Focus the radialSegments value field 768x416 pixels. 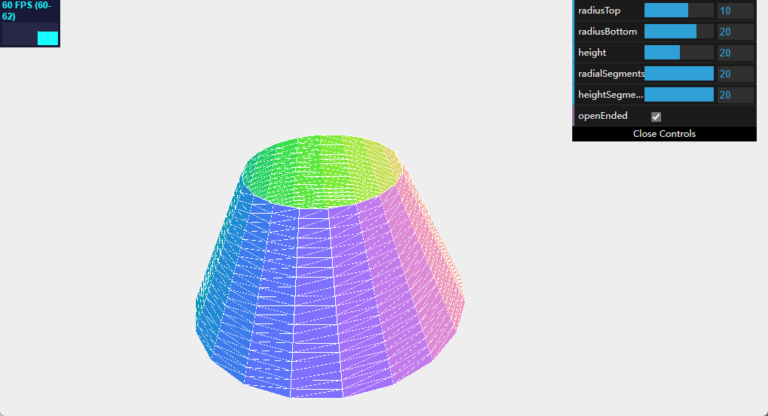735,74
